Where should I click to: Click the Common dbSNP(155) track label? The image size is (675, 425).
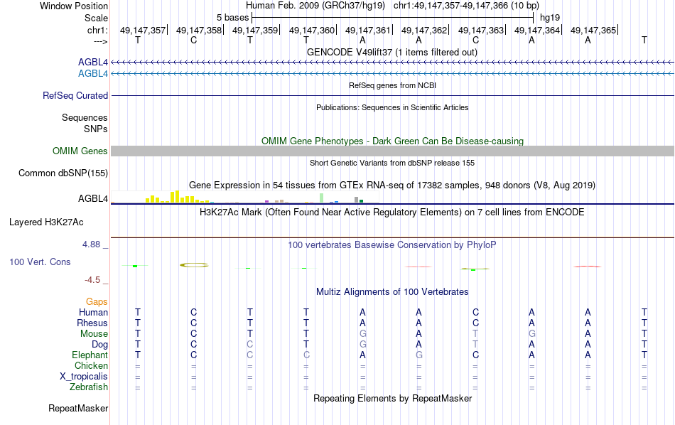tap(63, 173)
